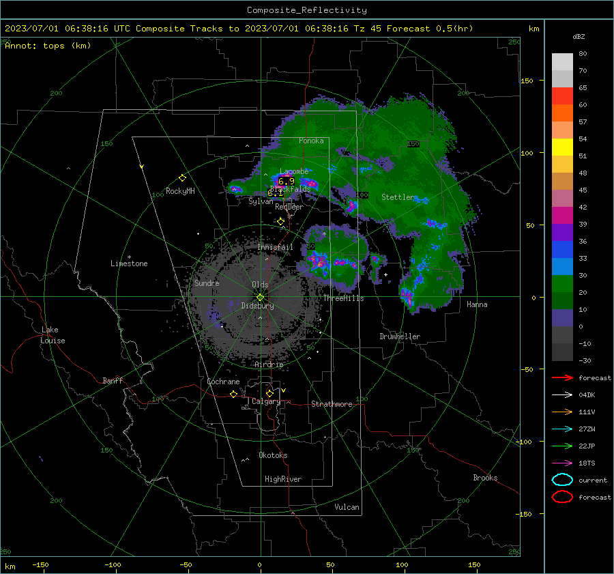Image resolution: width=614 pixels, height=574 pixels.
Task: Click the Sylvan label
Action: point(261,201)
